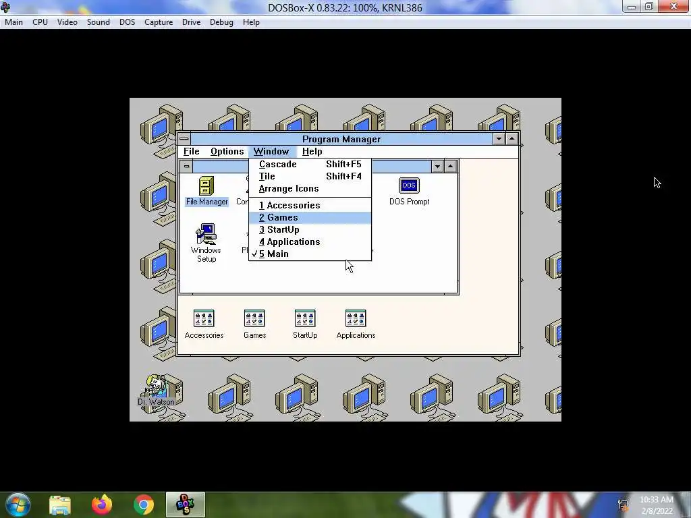Select 1 Accessories in the Window menu

click(310, 205)
